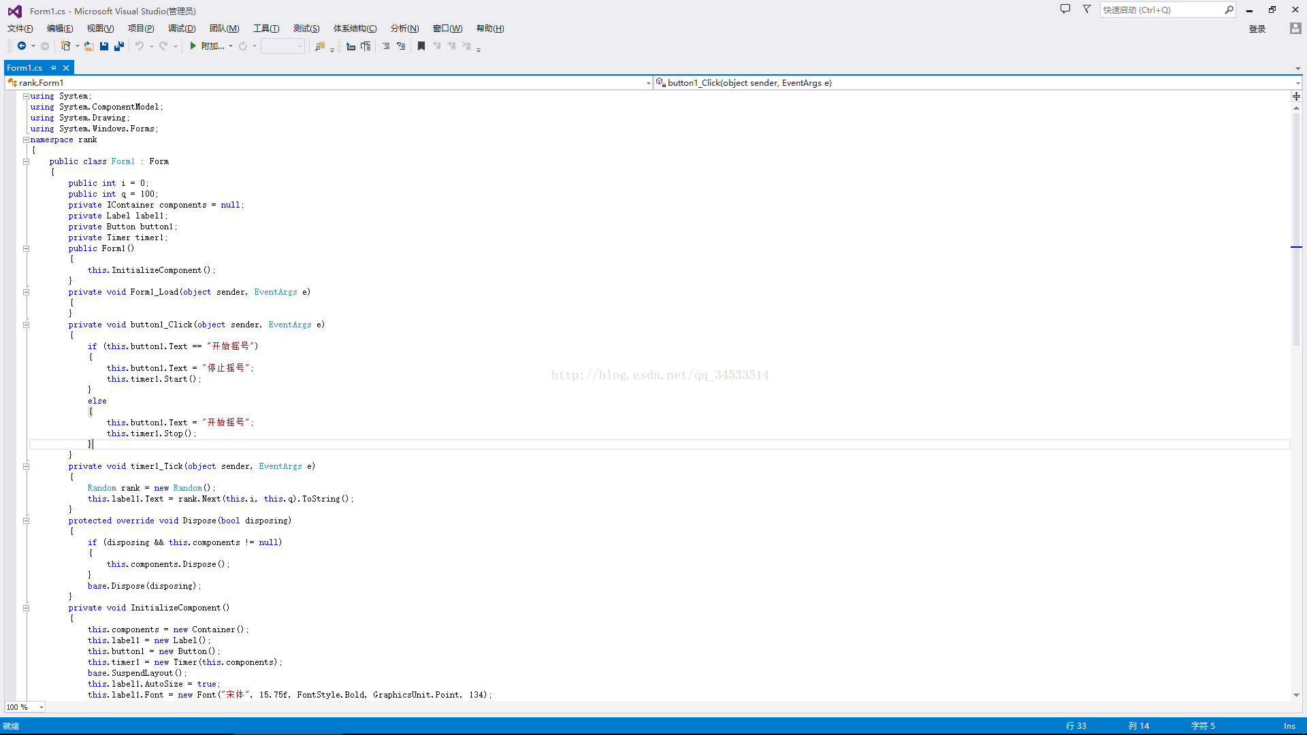Image resolution: width=1307 pixels, height=735 pixels.
Task: Toggle a bookmark on the current line
Action: (x=421, y=46)
